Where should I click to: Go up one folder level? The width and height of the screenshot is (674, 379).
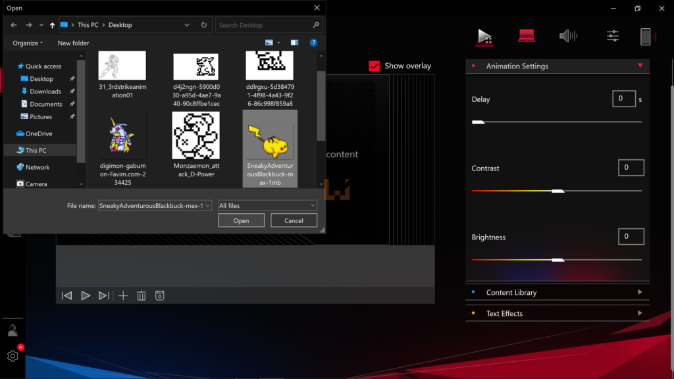[52, 25]
